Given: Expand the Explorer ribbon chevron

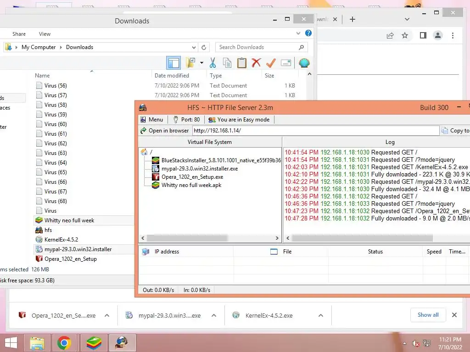Looking at the screenshot, I should 298,33.
